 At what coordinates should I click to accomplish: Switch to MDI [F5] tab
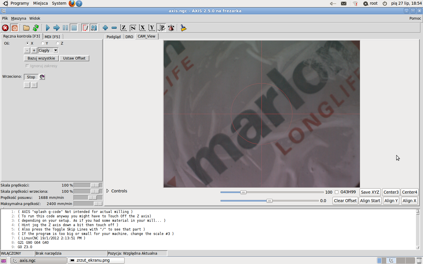(x=52, y=37)
